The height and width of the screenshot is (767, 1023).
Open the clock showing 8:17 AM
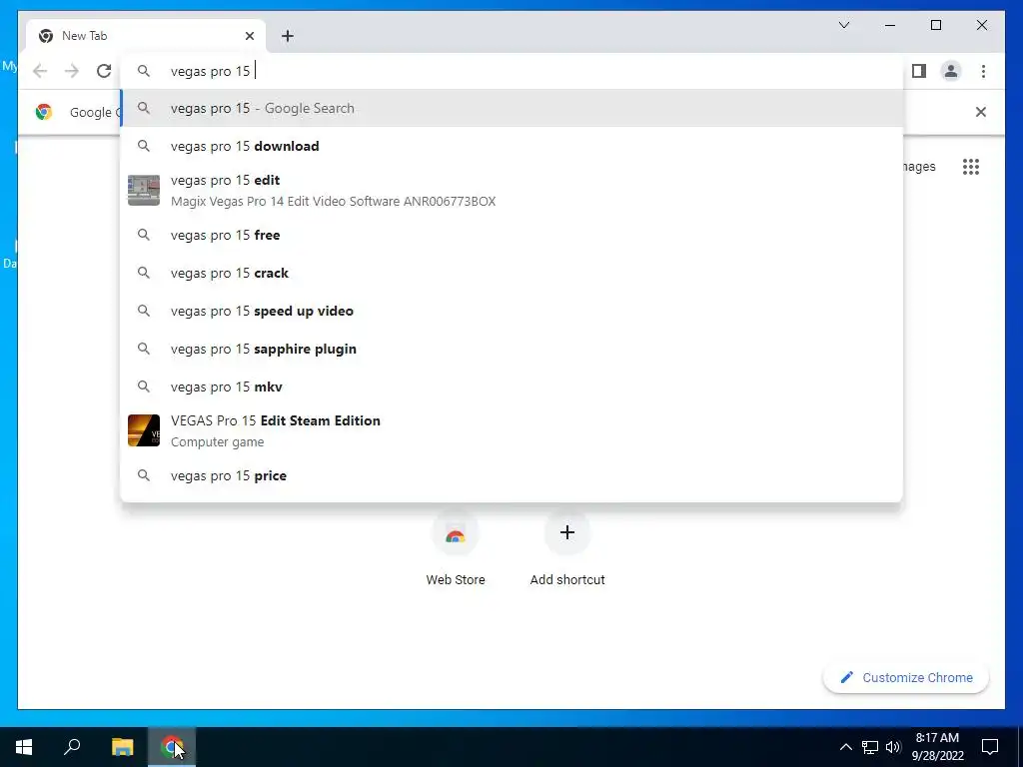pyautogui.click(x=937, y=747)
